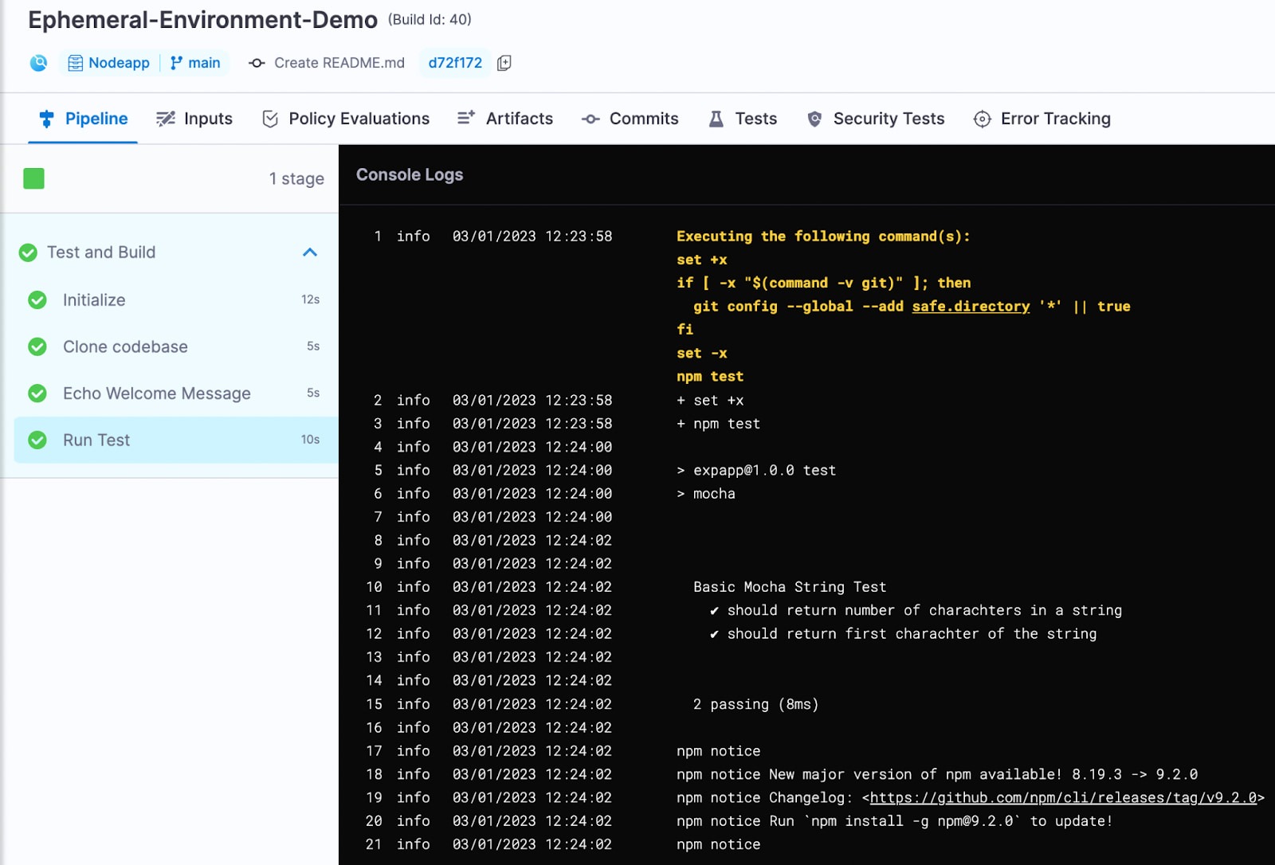Click the Create README.md commit message
Image resolution: width=1275 pixels, height=865 pixels.
(x=339, y=63)
